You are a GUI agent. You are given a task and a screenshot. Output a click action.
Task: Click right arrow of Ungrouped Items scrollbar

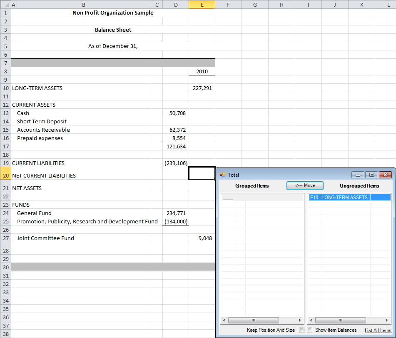387,320
